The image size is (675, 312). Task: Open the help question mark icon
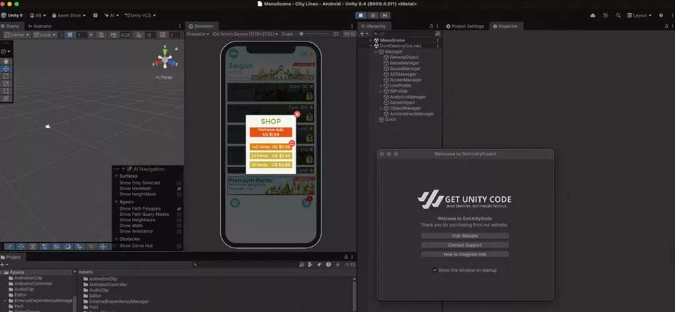[x=661, y=16]
